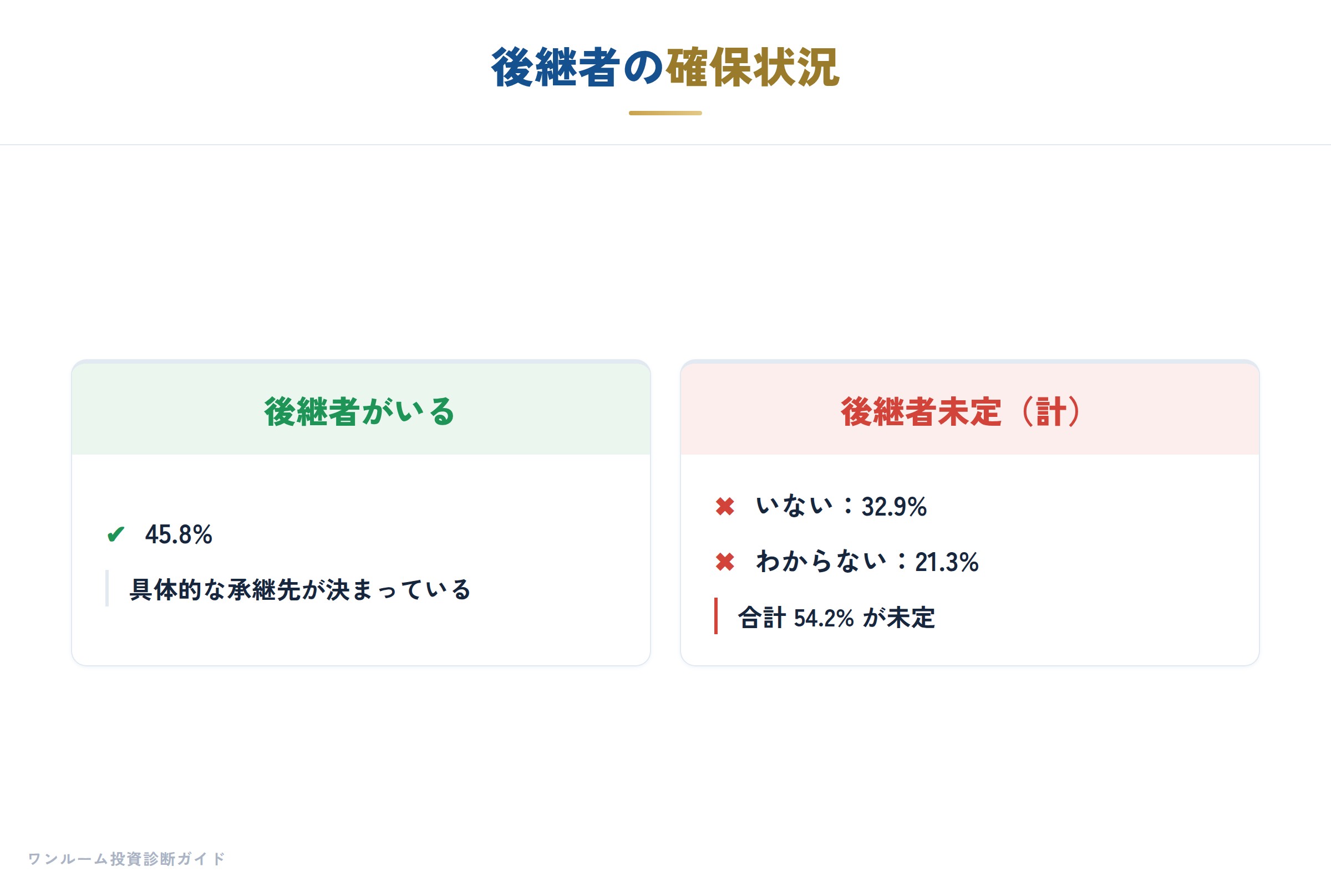1331x887 pixels.
Task: Click the green checkmark icon beside 45.8%
Action: click(x=115, y=534)
